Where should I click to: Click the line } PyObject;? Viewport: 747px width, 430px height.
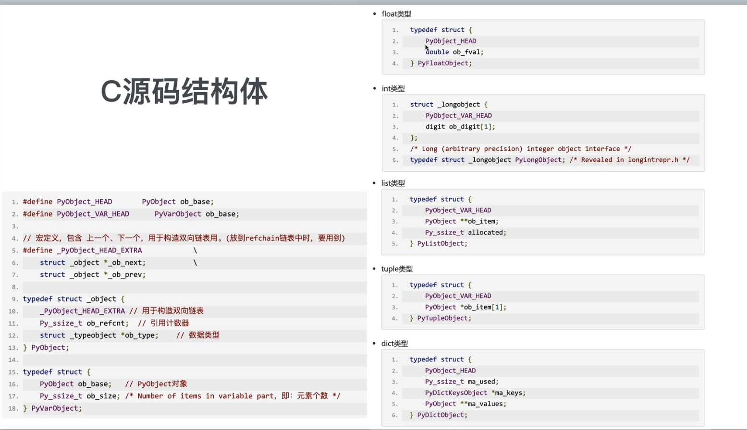[x=46, y=347]
